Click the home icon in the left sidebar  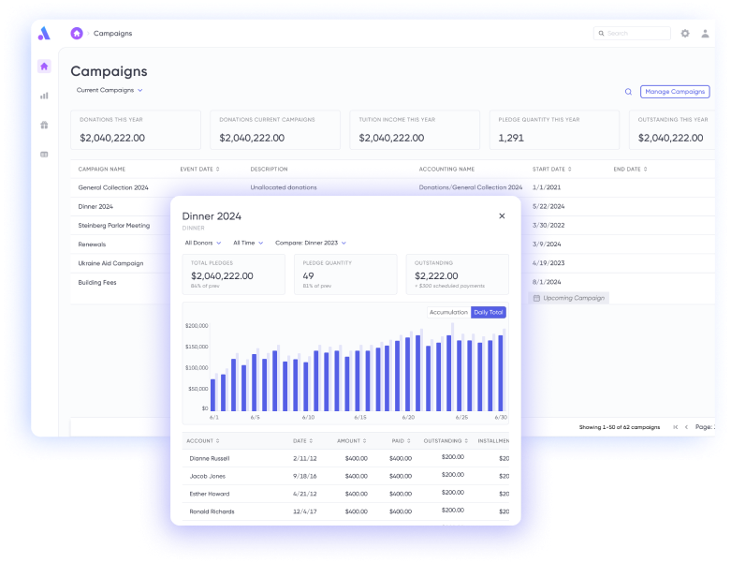tap(44, 67)
